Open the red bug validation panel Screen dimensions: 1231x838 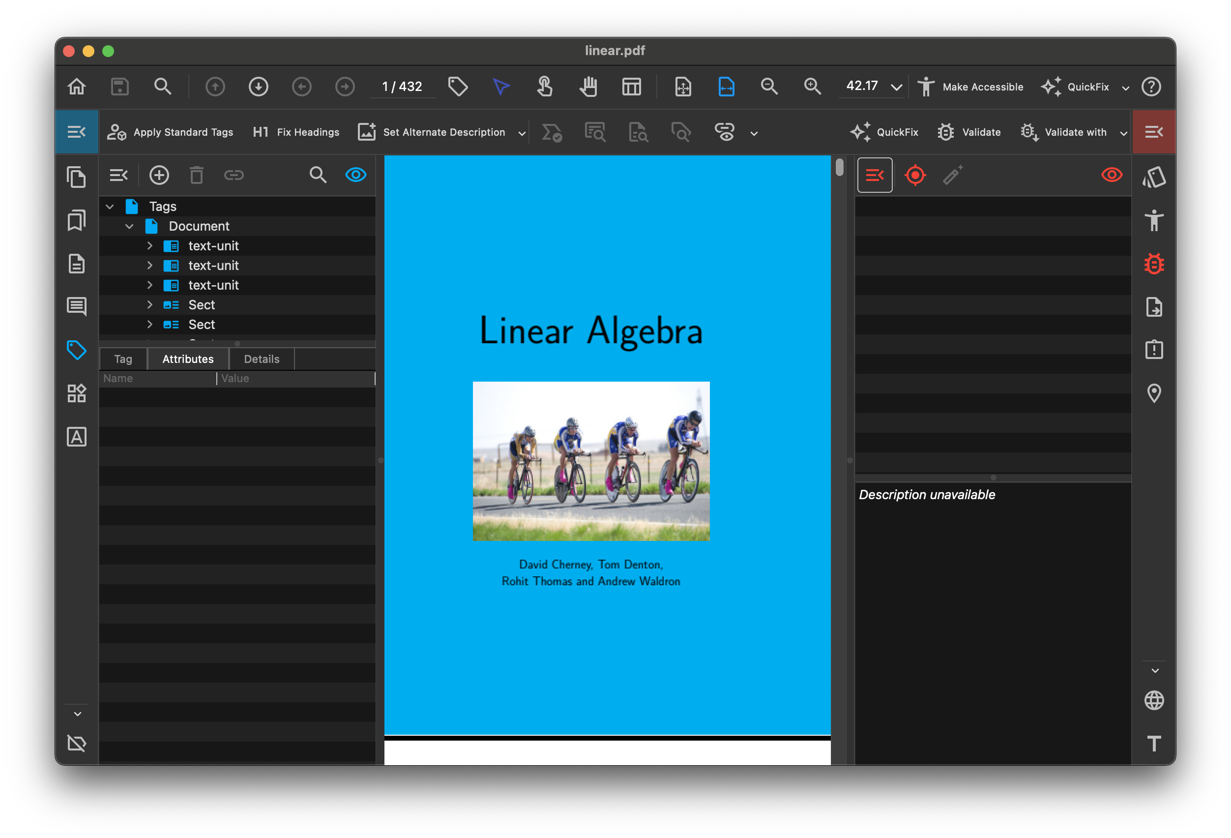(x=1154, y=264)
